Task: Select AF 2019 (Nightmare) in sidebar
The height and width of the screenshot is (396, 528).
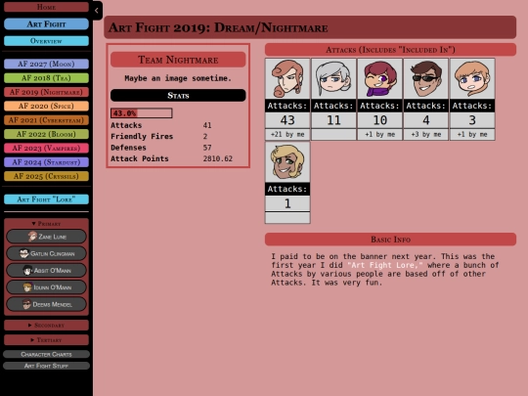Action: coord(47,92)
